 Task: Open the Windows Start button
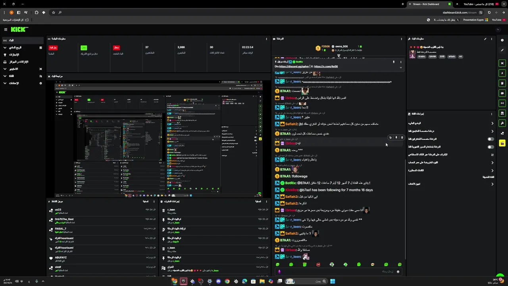pos(333,281)
